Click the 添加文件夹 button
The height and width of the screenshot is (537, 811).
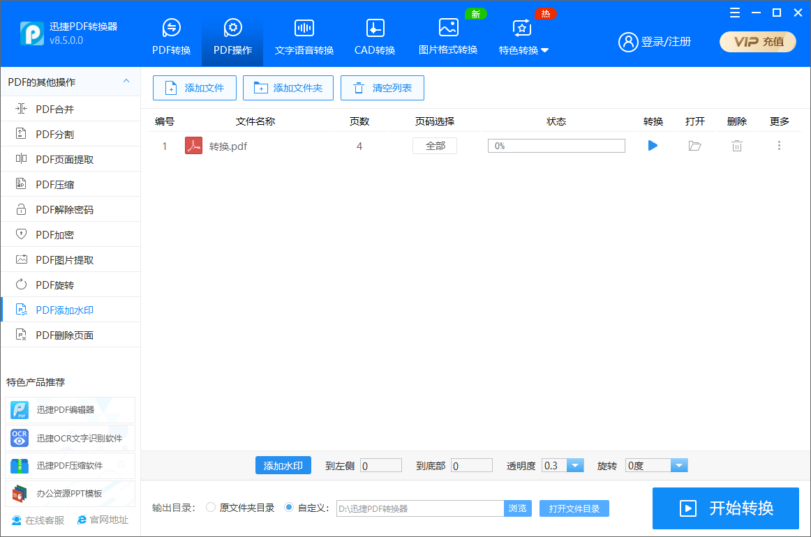click(288, 88)
